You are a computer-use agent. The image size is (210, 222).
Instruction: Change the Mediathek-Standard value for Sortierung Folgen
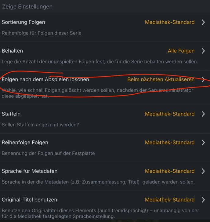pos(170,22)
